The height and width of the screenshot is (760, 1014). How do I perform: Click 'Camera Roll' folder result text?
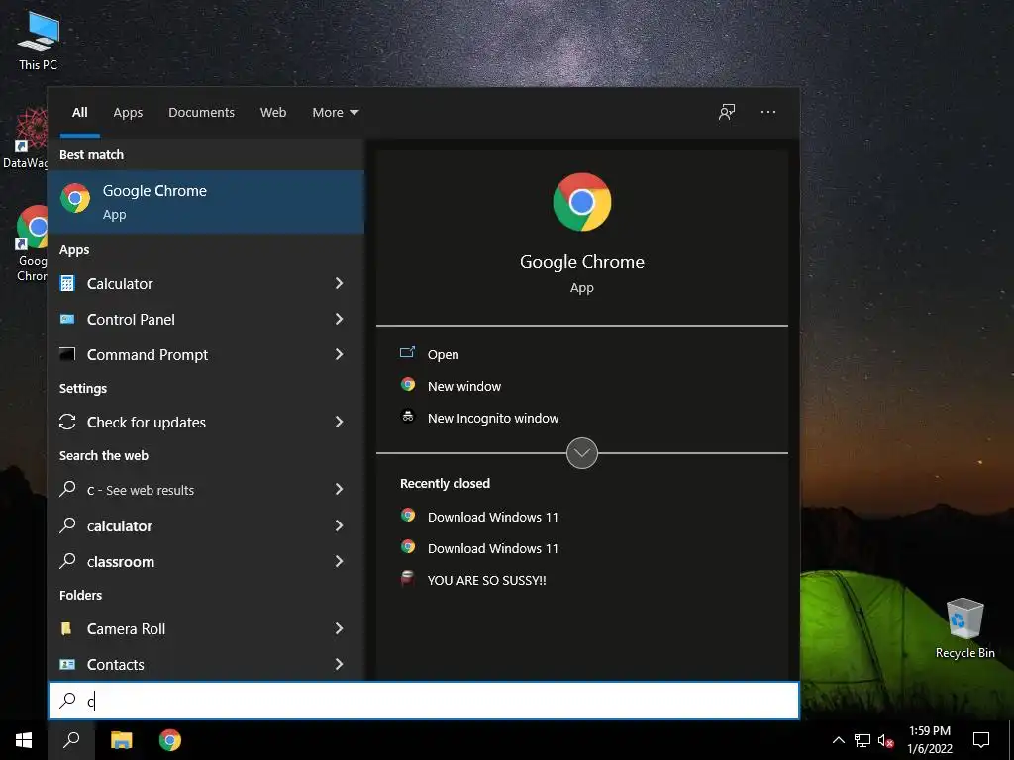coord(126,628)
